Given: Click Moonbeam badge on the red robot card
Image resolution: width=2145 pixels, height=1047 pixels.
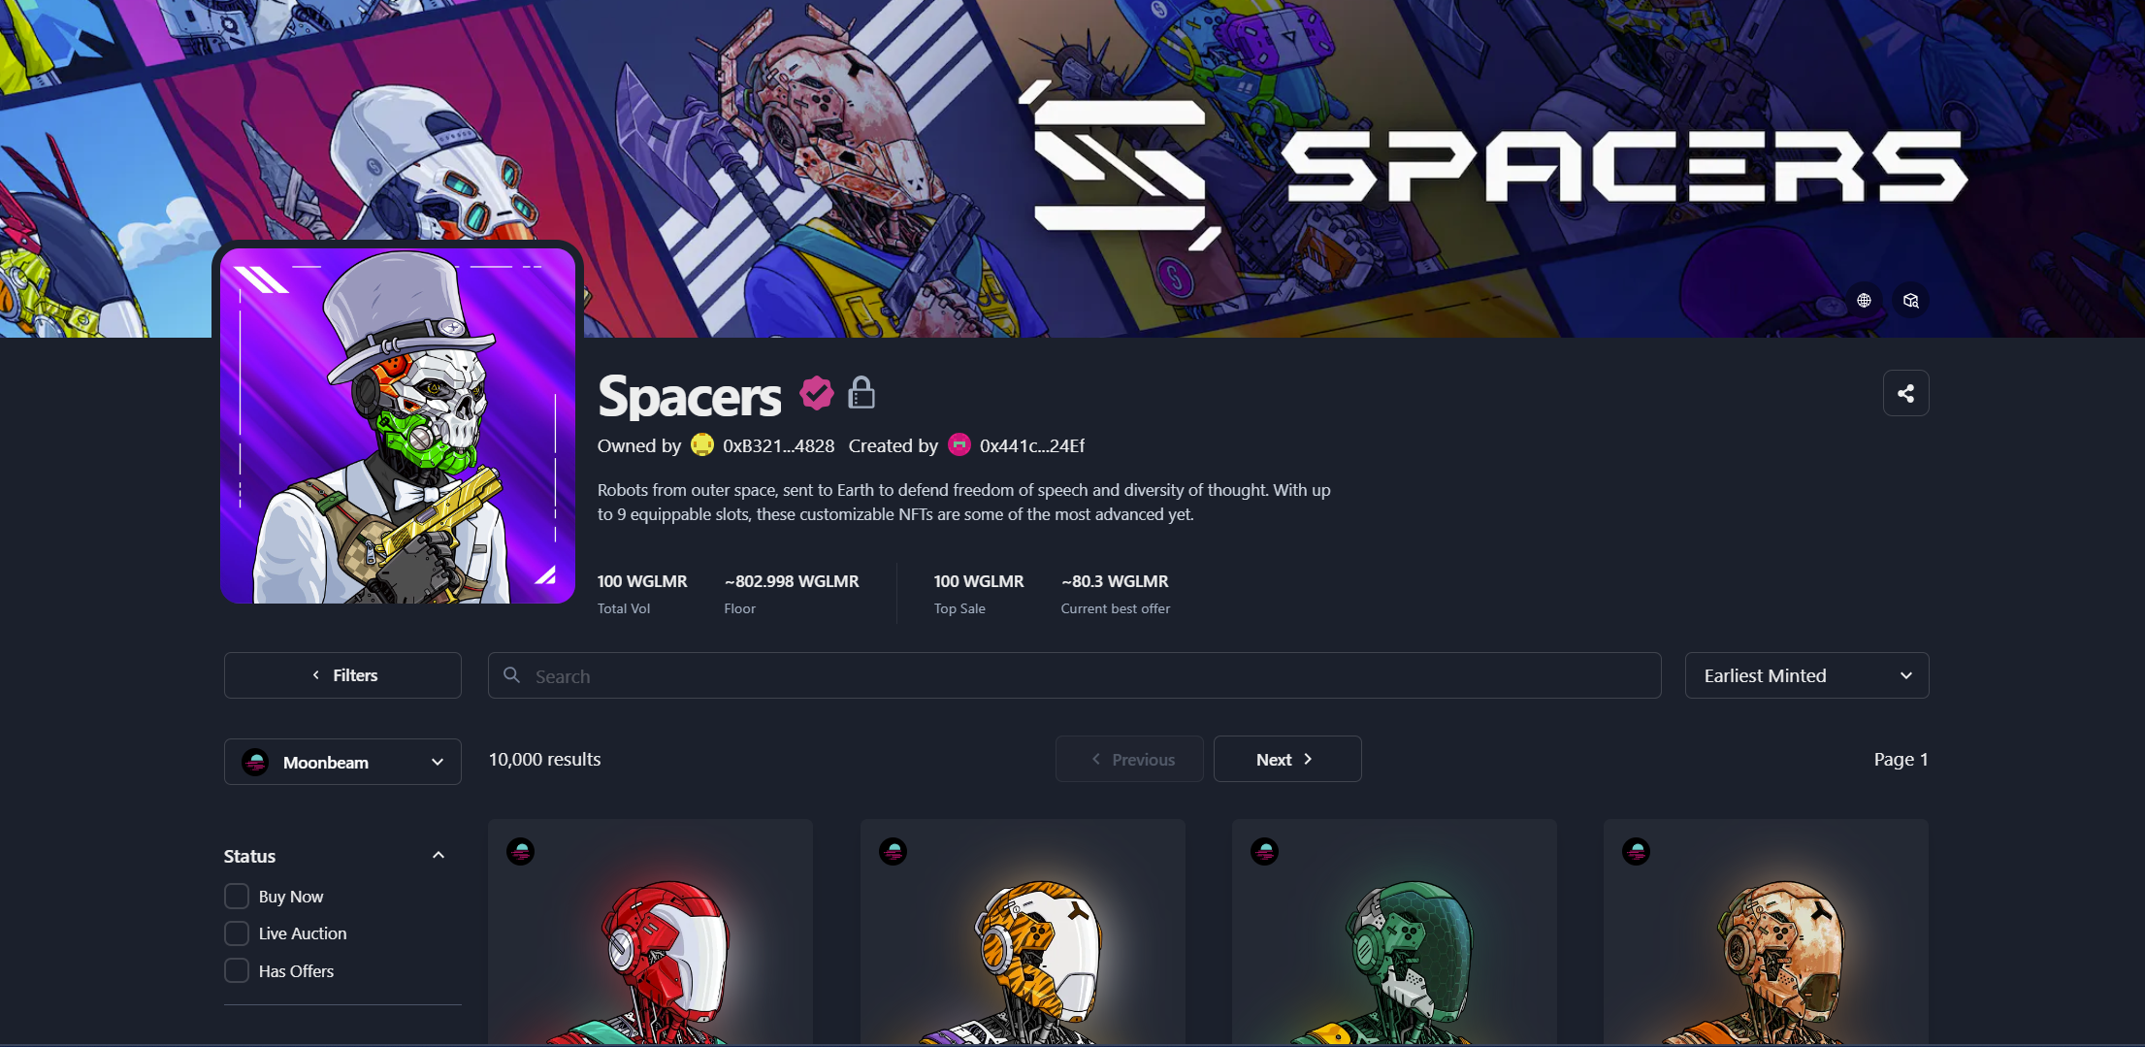Looking at the screenshot, I should pyautogui.click(x=521, y=852).
